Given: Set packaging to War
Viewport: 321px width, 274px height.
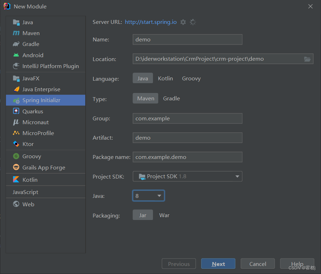Looking at the screenshot, I should point(165,215).
